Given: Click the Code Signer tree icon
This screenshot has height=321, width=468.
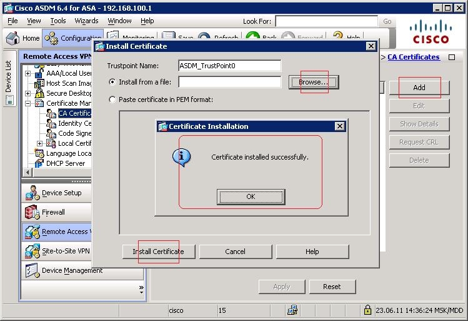Looking at the screenshot, I should coord(51,133).
